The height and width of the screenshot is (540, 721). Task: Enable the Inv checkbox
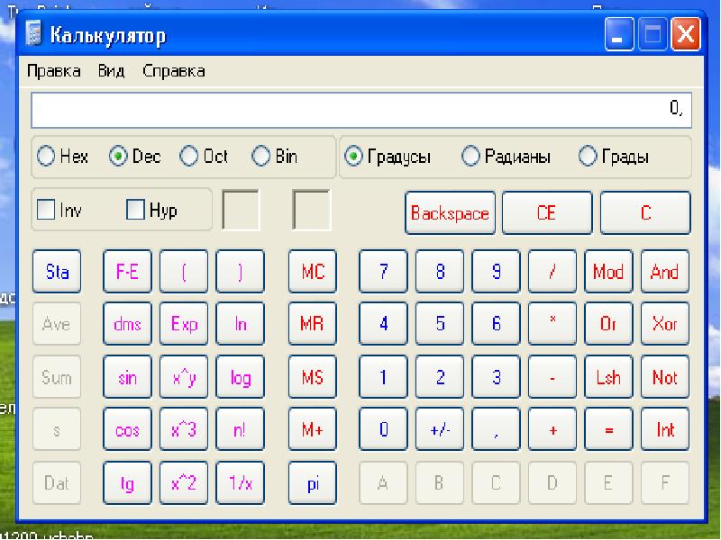click(x=47, y=211)
